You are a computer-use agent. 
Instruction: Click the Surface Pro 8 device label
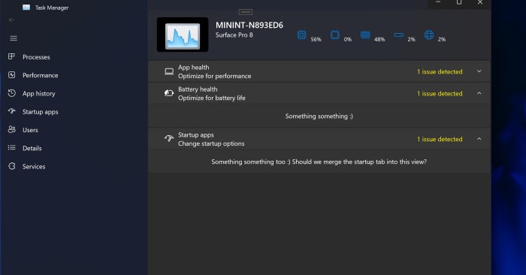click(234, 35)
